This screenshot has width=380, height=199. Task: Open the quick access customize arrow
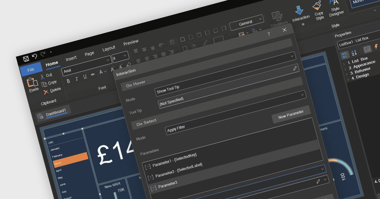51,52
